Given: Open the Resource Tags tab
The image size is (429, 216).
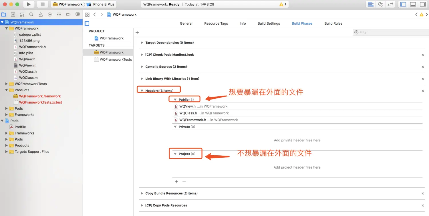Looking at the screenshot, I should [x=216, y=23].
